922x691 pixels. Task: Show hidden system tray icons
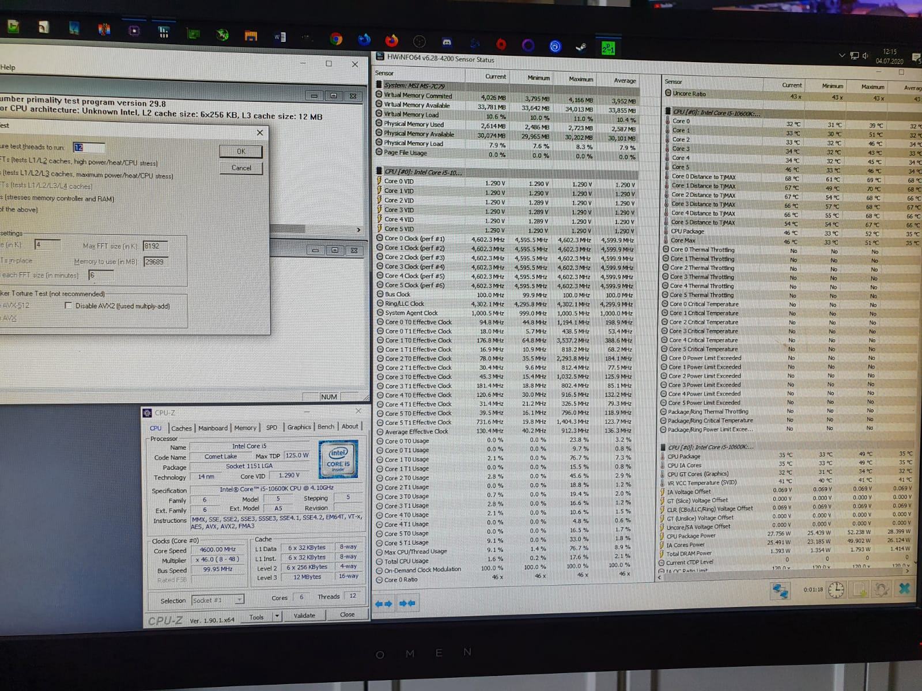coord(842,55)
